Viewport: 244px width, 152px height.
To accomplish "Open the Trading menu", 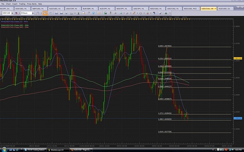I will (22, 4).
